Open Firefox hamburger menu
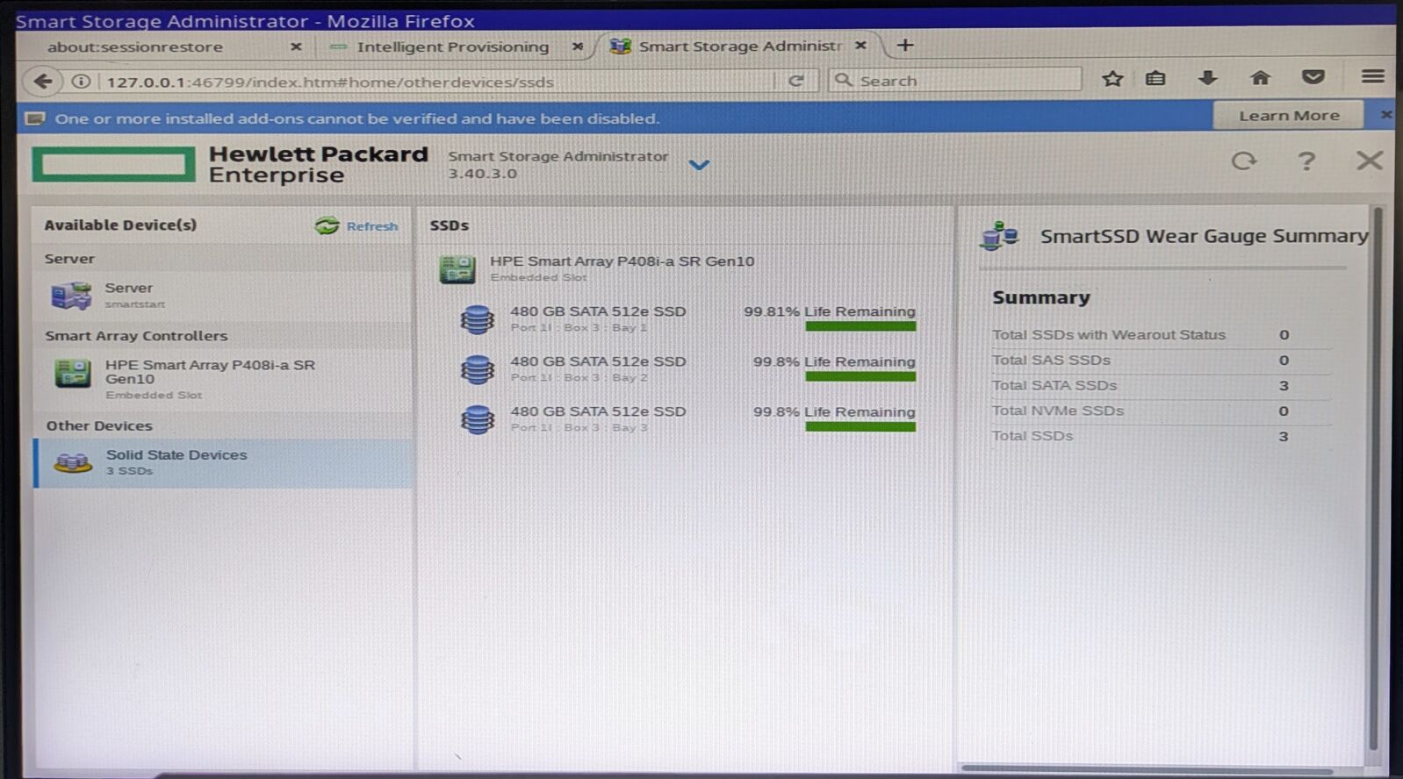The image size is (1403, 779). [1372, 78]
